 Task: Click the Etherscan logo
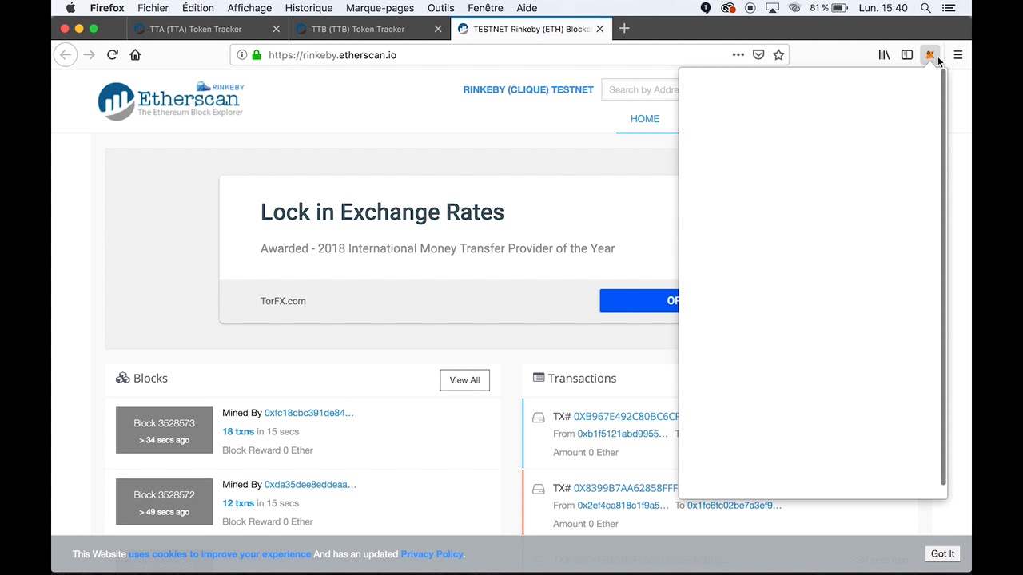171,100
